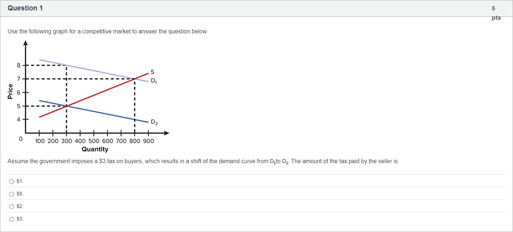Click the D2 demand curve label on graph

(x=154, y=123)
